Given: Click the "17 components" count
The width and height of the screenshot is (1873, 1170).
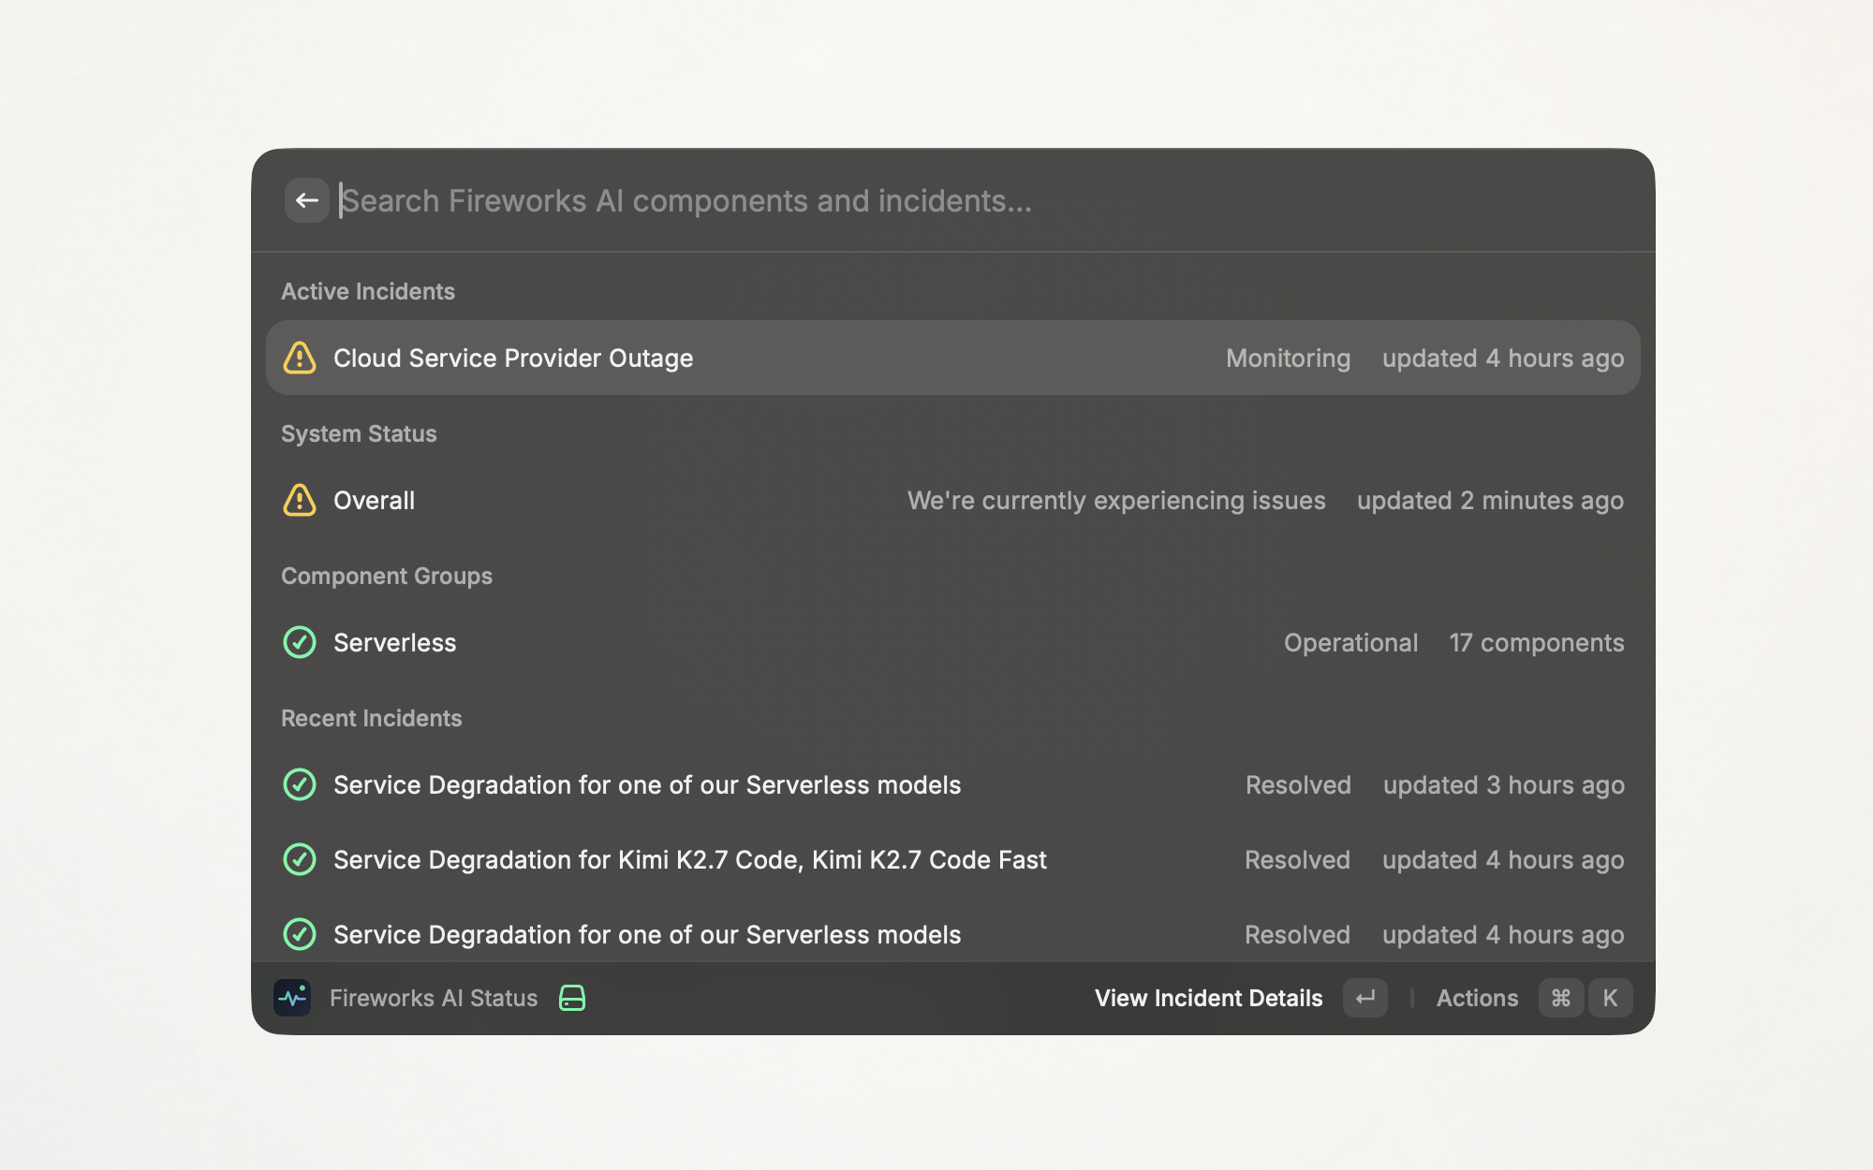Looking at the screenshot, I should [x=1537, y=643].
